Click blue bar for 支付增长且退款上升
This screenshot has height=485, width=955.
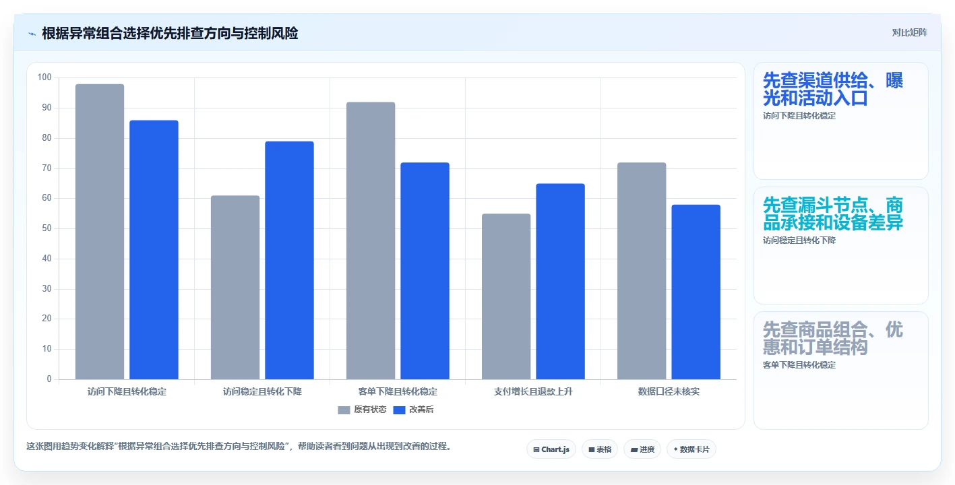click(x=560, y=282)
